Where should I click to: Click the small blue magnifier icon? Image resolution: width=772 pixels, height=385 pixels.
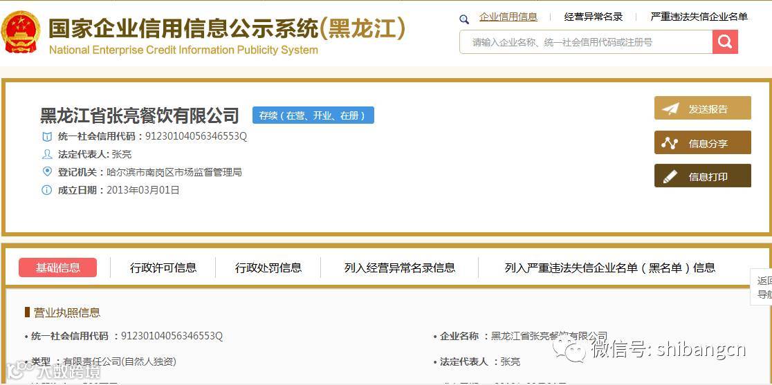pos(463,19)
